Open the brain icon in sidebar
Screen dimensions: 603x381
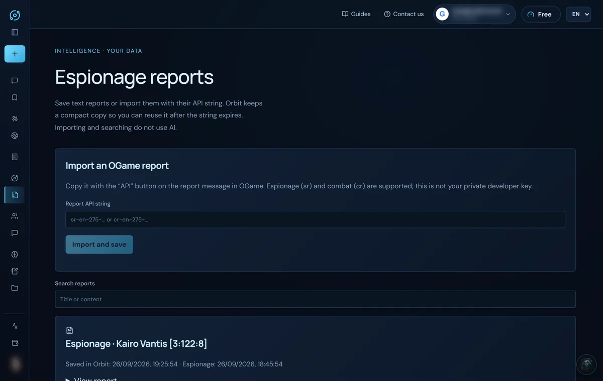[15, 255]
